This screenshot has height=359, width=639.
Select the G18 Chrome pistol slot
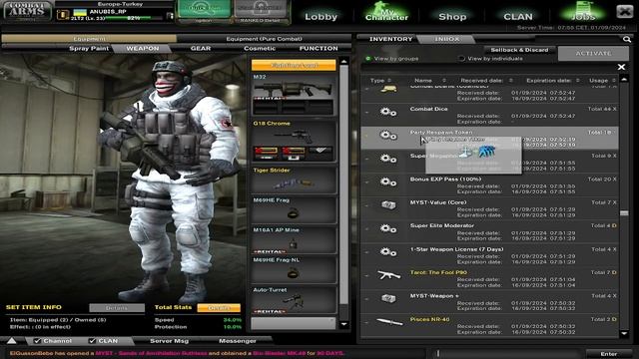tap(293, 141)
